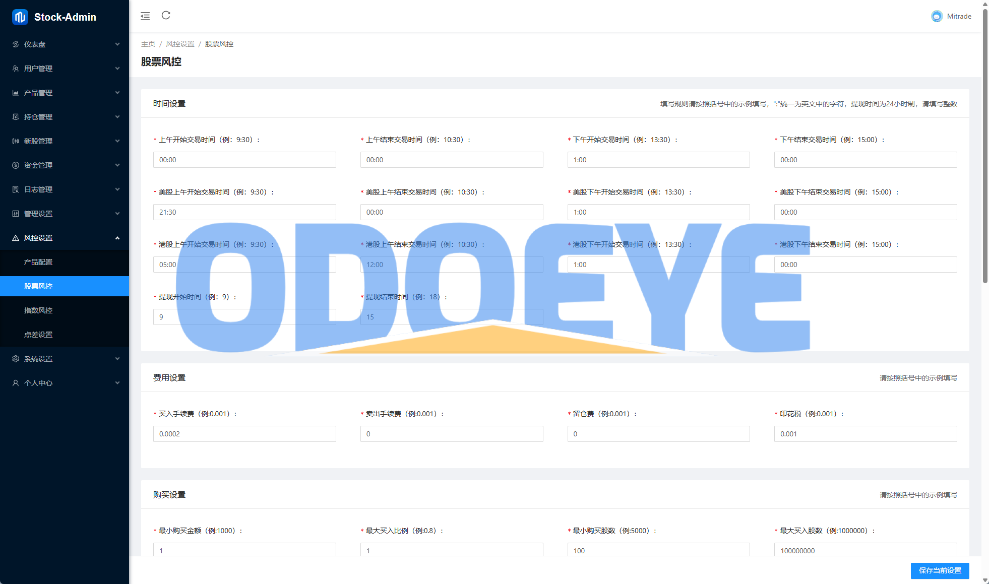989x584 pixels.
Task: Click the page refresh icon
Action: tap(166, 16)
